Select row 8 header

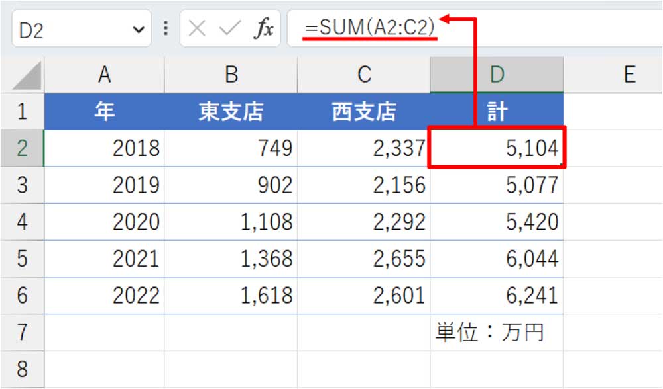pyautogui.click(x=23, y=369)
